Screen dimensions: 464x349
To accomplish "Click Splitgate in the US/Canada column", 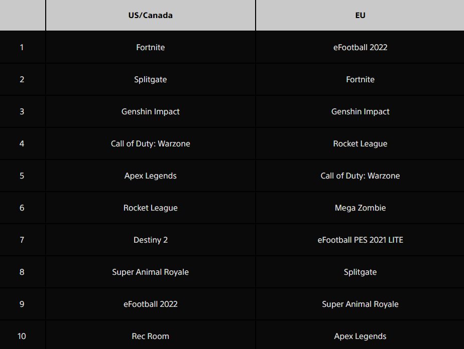I will tap(150, 80).
